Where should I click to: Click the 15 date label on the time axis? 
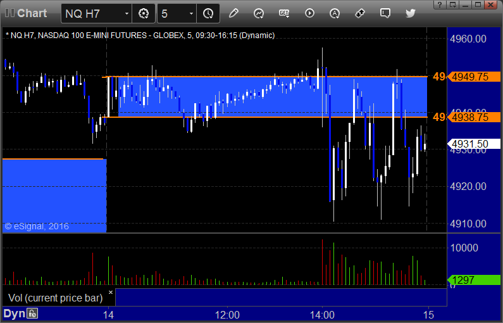pos(428,315)
